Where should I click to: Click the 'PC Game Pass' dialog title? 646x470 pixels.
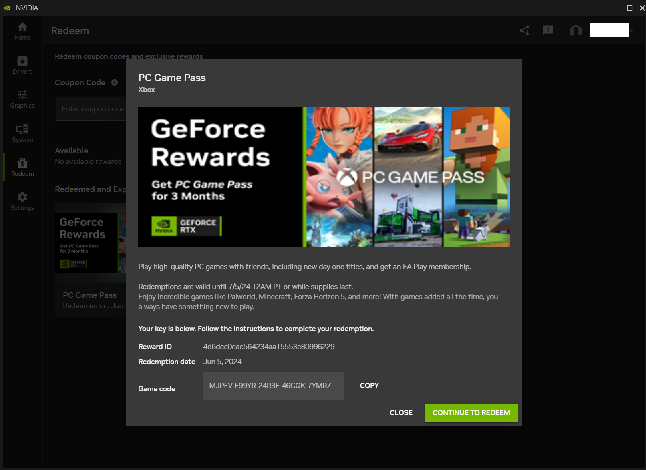click(x=172, y=78)
